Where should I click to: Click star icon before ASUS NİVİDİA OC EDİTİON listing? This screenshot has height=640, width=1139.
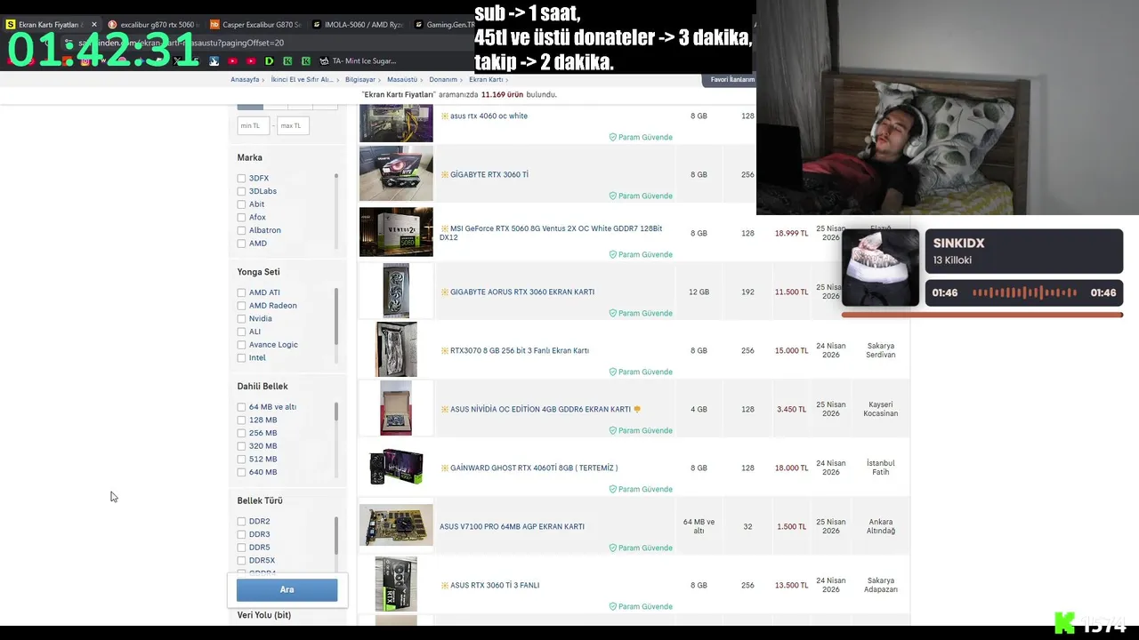pos(445,409)
